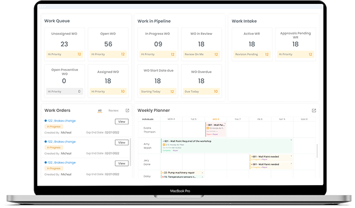Image resolution: width=355 pixels, height=208 pixels.
Task: Click the Work Orders heading
Action: (57, 110)
